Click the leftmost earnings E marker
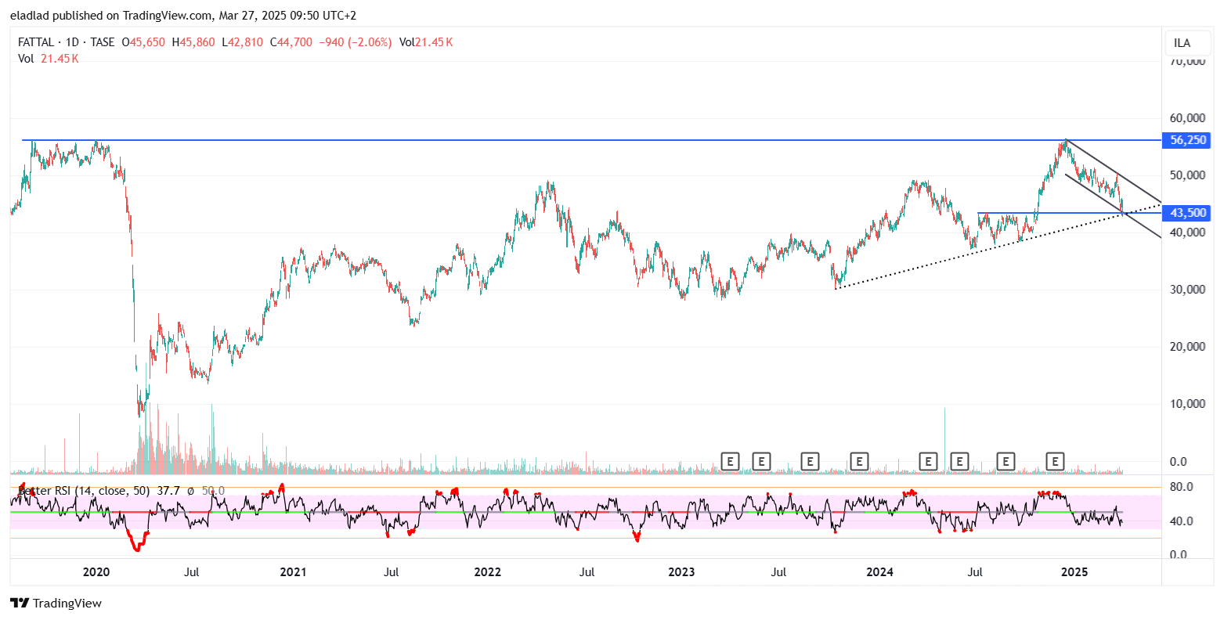Screen dimensions: 1224x620 click(x=730, y=461)
